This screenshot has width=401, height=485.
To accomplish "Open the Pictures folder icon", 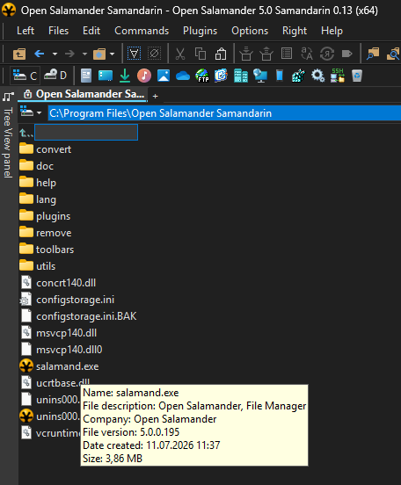I will 164,76.
